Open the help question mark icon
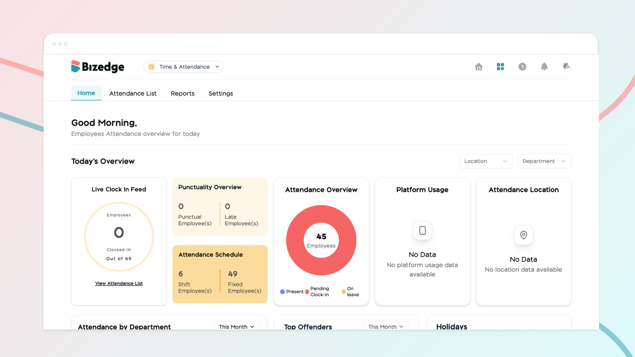 (x=522, y=67)
